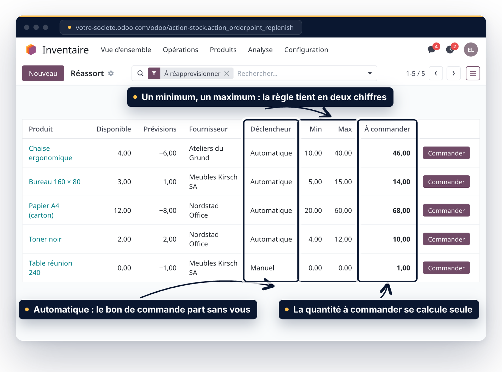Click the Odoo Inventaire app logo
502x372 pixels.
tap(31, 50)
